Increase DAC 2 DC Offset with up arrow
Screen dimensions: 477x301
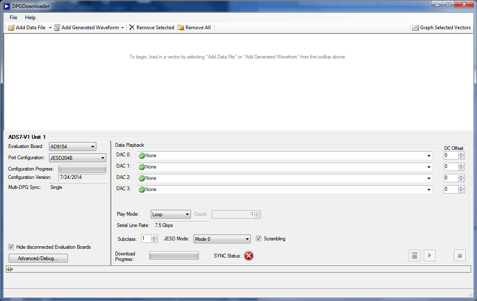pyautogui.click(x=461, y=176)
